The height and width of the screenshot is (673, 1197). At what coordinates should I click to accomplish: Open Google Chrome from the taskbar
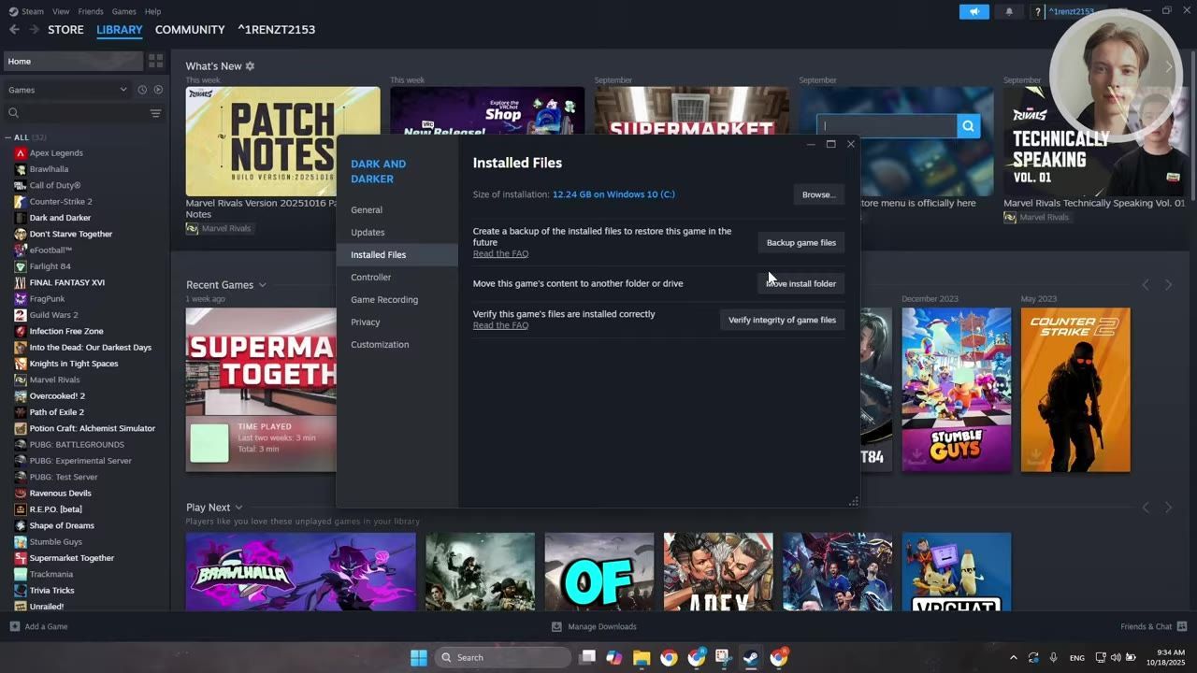669,657
